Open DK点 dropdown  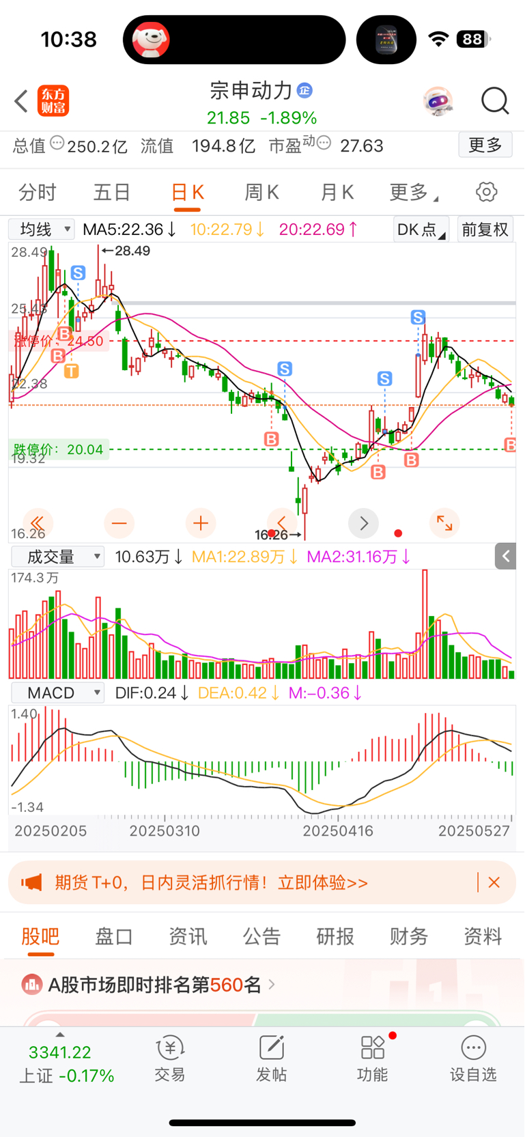pos(421,229)
